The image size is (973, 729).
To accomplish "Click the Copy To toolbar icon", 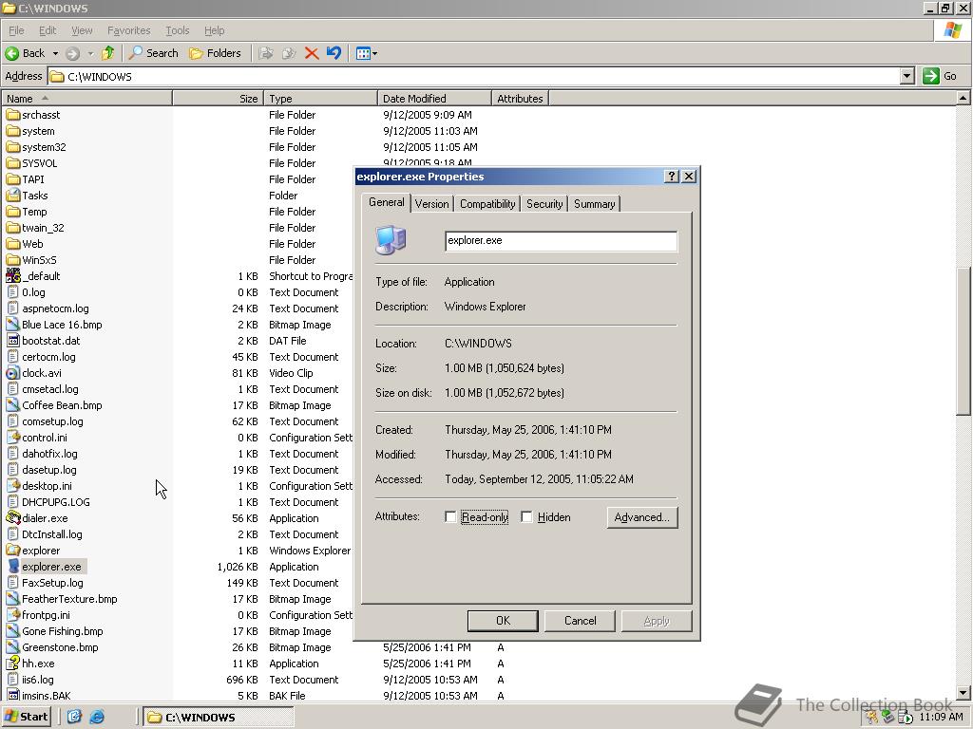I will point(289,53).
